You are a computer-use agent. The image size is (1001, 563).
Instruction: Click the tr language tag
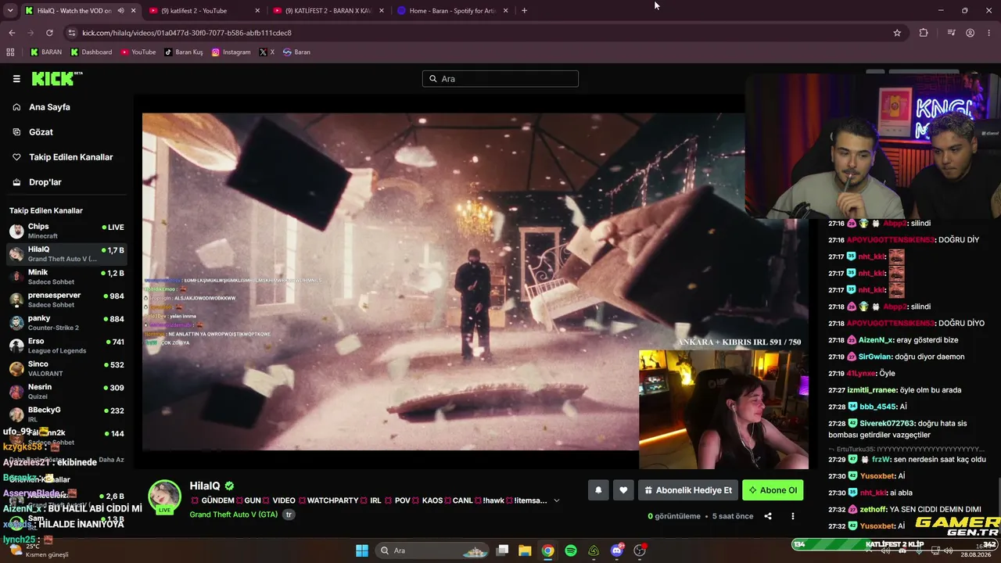coord(289,515)
